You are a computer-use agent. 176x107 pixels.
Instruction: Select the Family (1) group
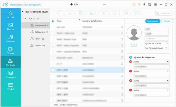tap(35, 39)
